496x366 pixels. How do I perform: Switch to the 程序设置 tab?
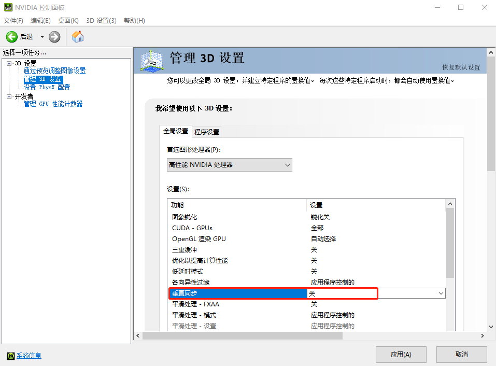coord(207,132)
